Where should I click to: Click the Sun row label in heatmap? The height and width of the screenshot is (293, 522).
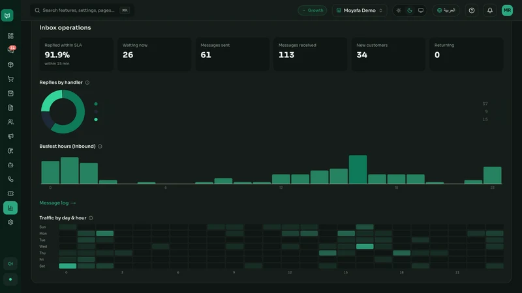[x=42, y=227]
